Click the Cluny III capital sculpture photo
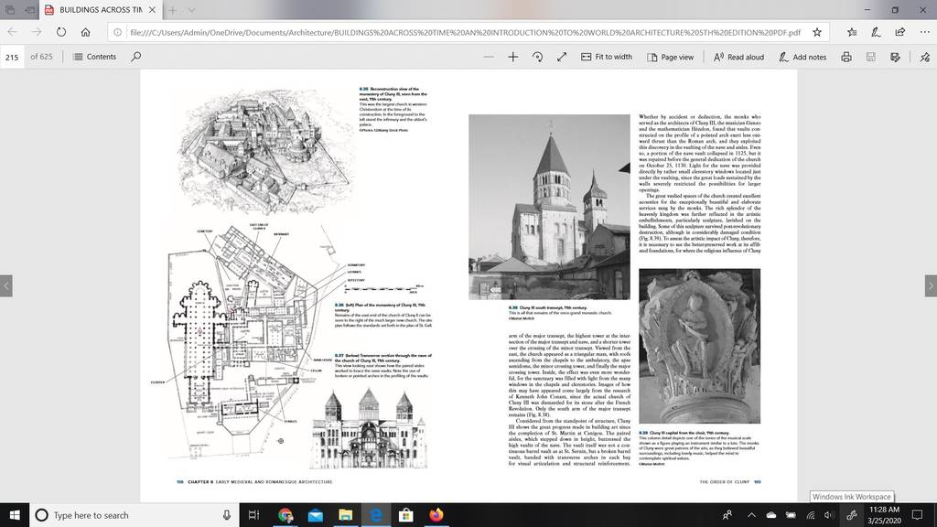 tap(699, 346)
